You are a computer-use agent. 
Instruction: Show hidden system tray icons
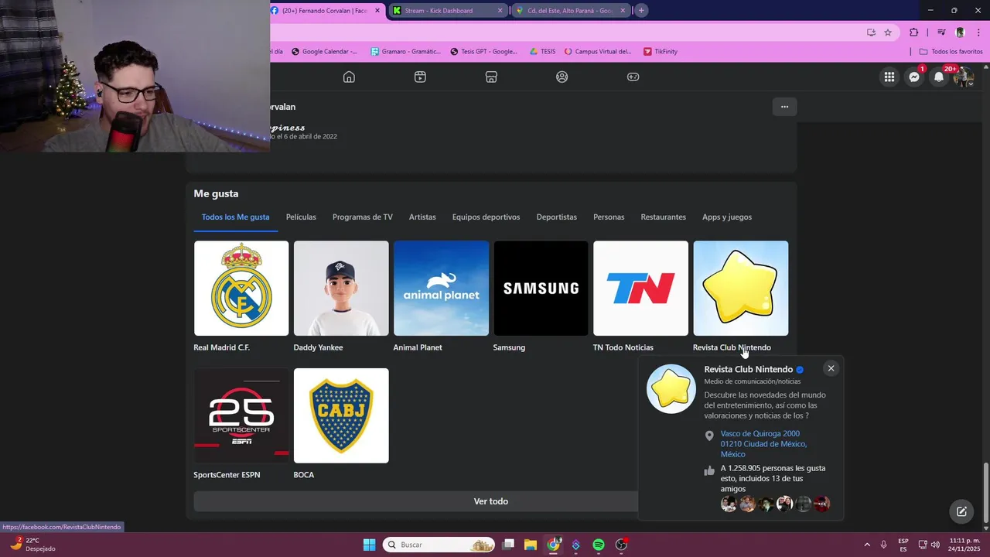pos(866,545)
